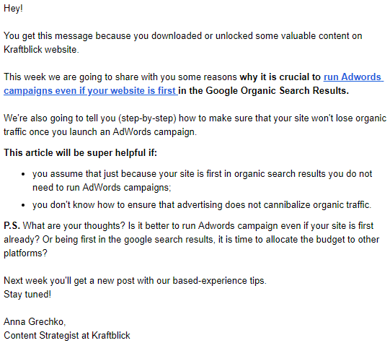This screenshot has width=390, height=343.
Task: Click 'Content Strategist at Kraftblick' signature line
Action: (x=66, y=336)
